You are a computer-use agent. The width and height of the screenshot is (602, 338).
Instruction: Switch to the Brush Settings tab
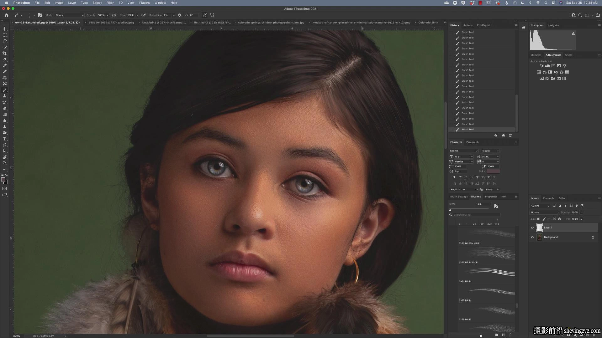point(459,197)
